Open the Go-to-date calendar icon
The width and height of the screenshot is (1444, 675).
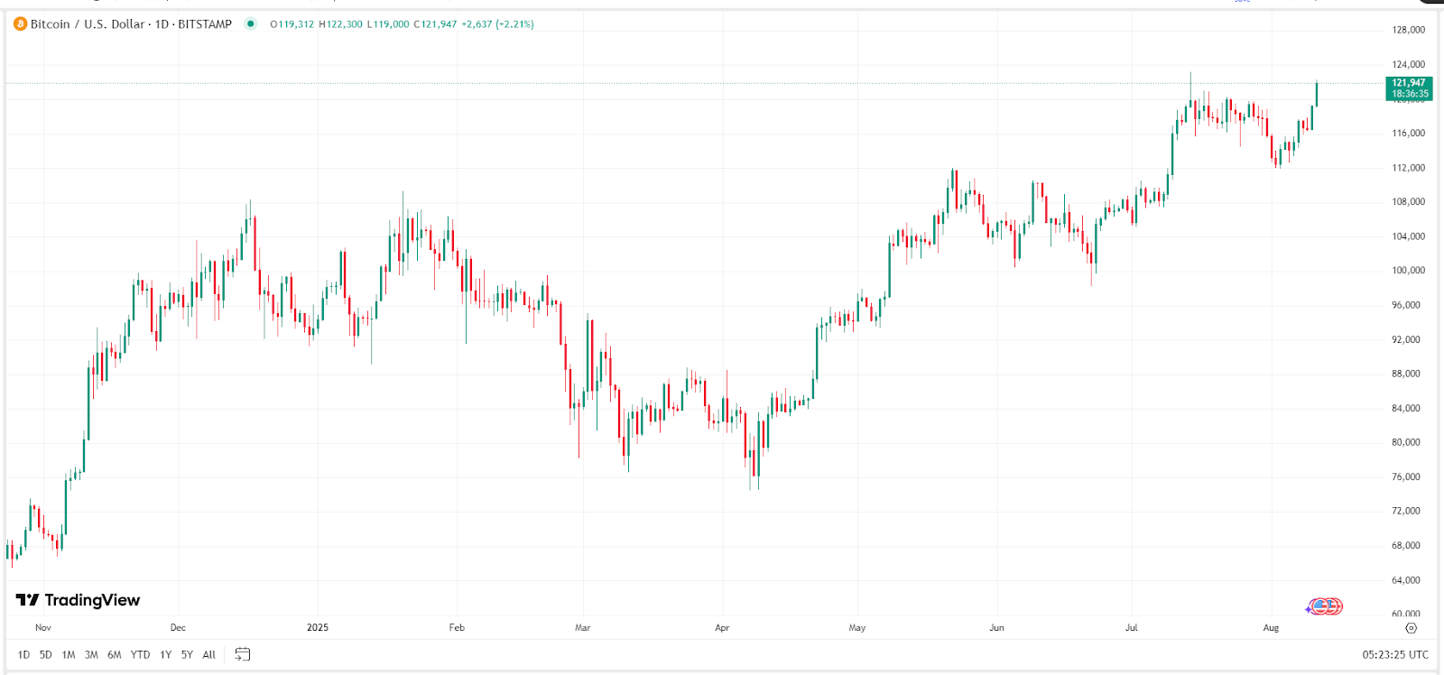240,654
